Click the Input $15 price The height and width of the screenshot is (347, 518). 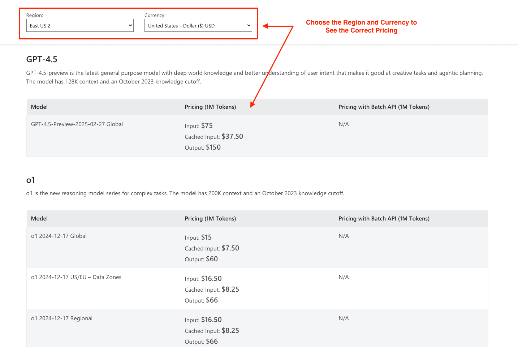[x=198, y=237]
